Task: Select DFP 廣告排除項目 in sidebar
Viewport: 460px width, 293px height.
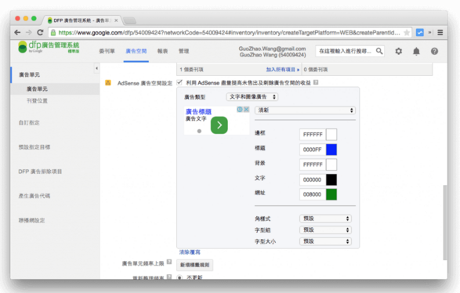Action: click(40, 172)
